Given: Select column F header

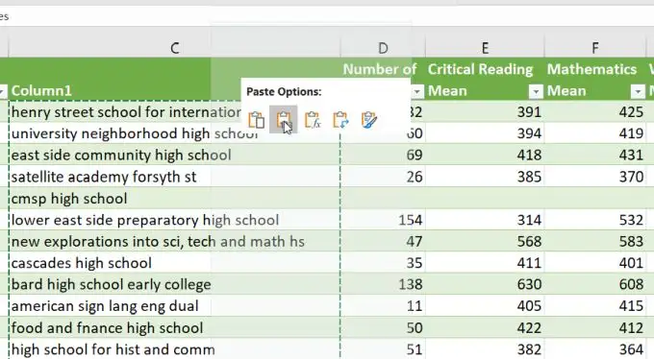Looking at the screenshot, I should click(595, 47).
